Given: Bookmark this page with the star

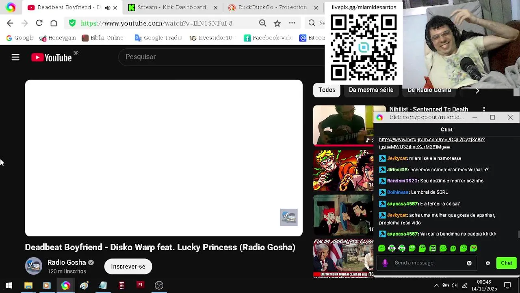Looking at the screenshot, I should click(277, 24).
